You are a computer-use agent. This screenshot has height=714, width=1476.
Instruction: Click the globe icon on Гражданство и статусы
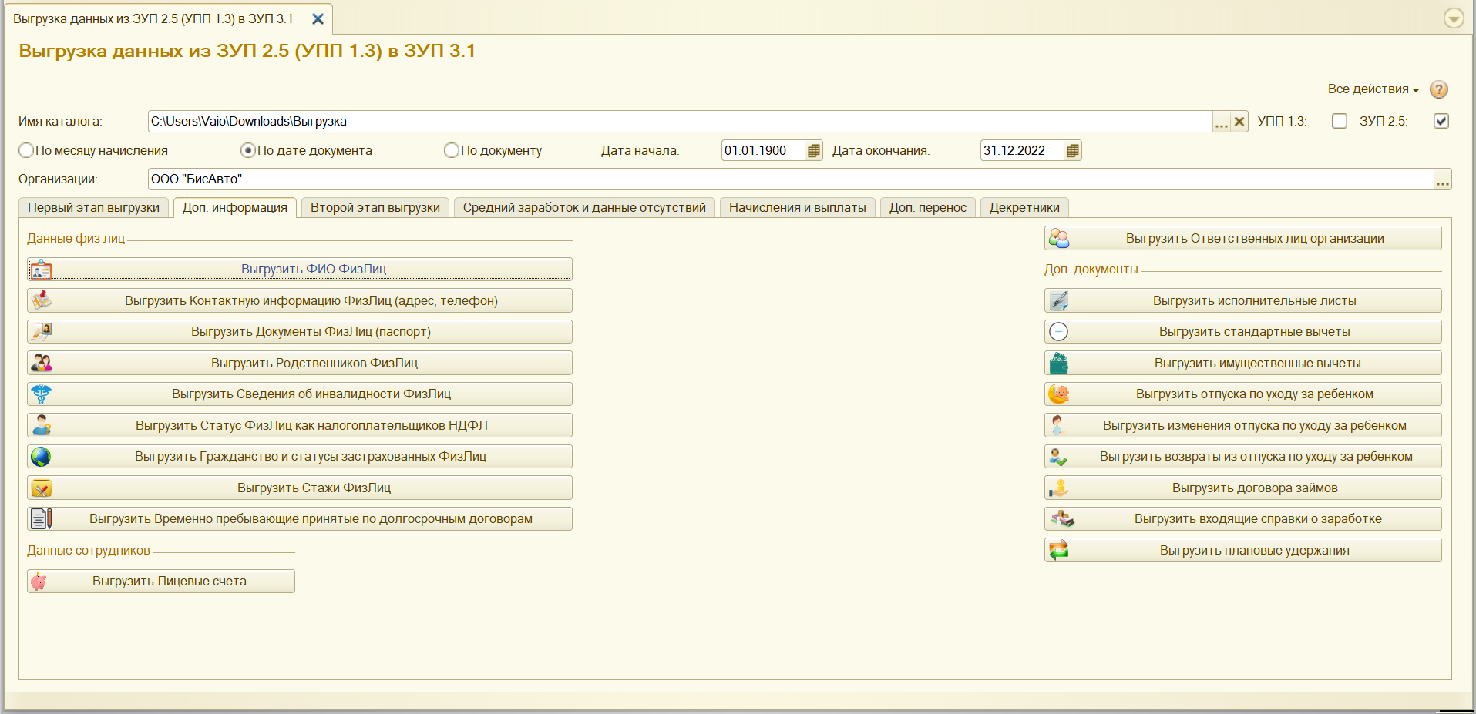(41, 457)
